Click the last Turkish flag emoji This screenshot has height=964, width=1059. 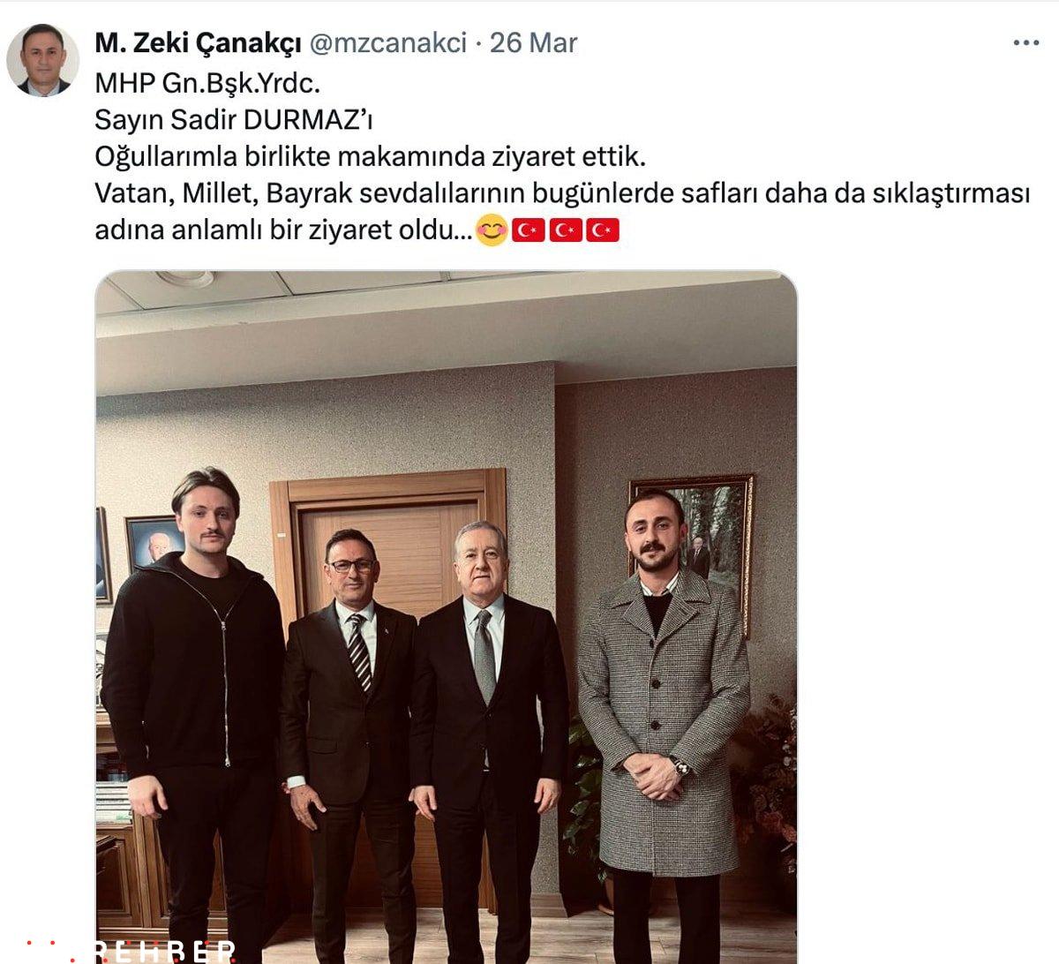tap(603, 230)
